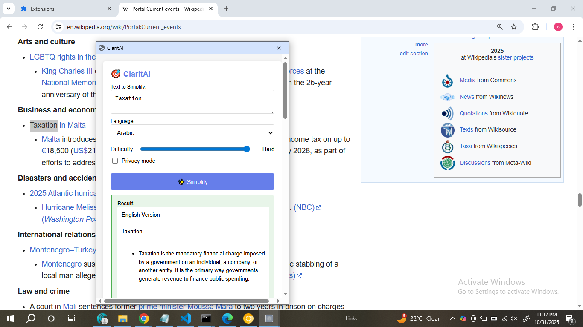583x327 pixels.
Task: Click the ClaritAI popup vertical scrollbar
Action: click(x=285, y=91)
